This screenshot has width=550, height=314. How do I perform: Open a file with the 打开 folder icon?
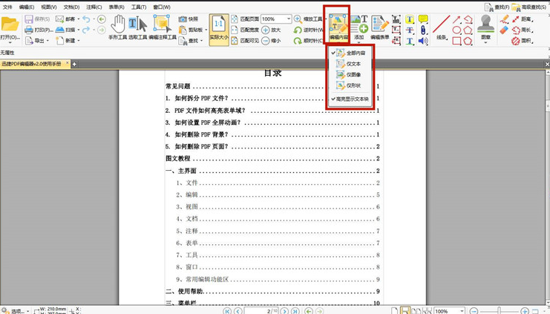click(10, 24)
